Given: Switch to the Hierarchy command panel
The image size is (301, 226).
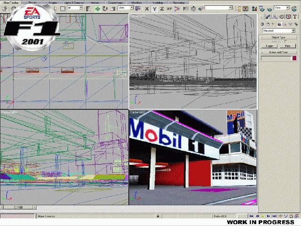Looking at the screenshot, I should 276,16.
